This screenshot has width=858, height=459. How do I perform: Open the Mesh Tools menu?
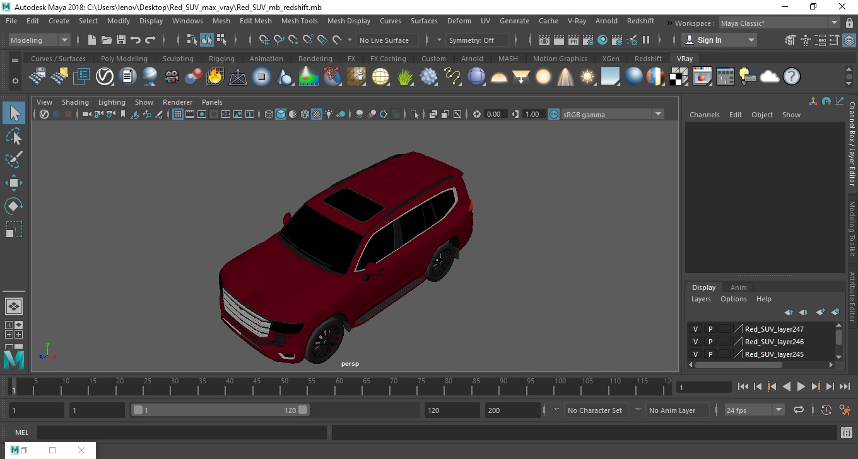coord(299,21)
